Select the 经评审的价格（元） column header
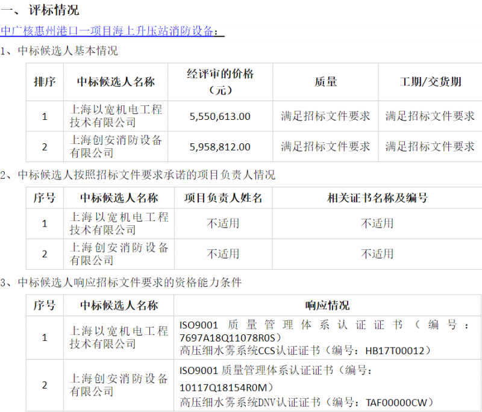The width and height of the screenshot is (482, 412). (x=220, y=82)
